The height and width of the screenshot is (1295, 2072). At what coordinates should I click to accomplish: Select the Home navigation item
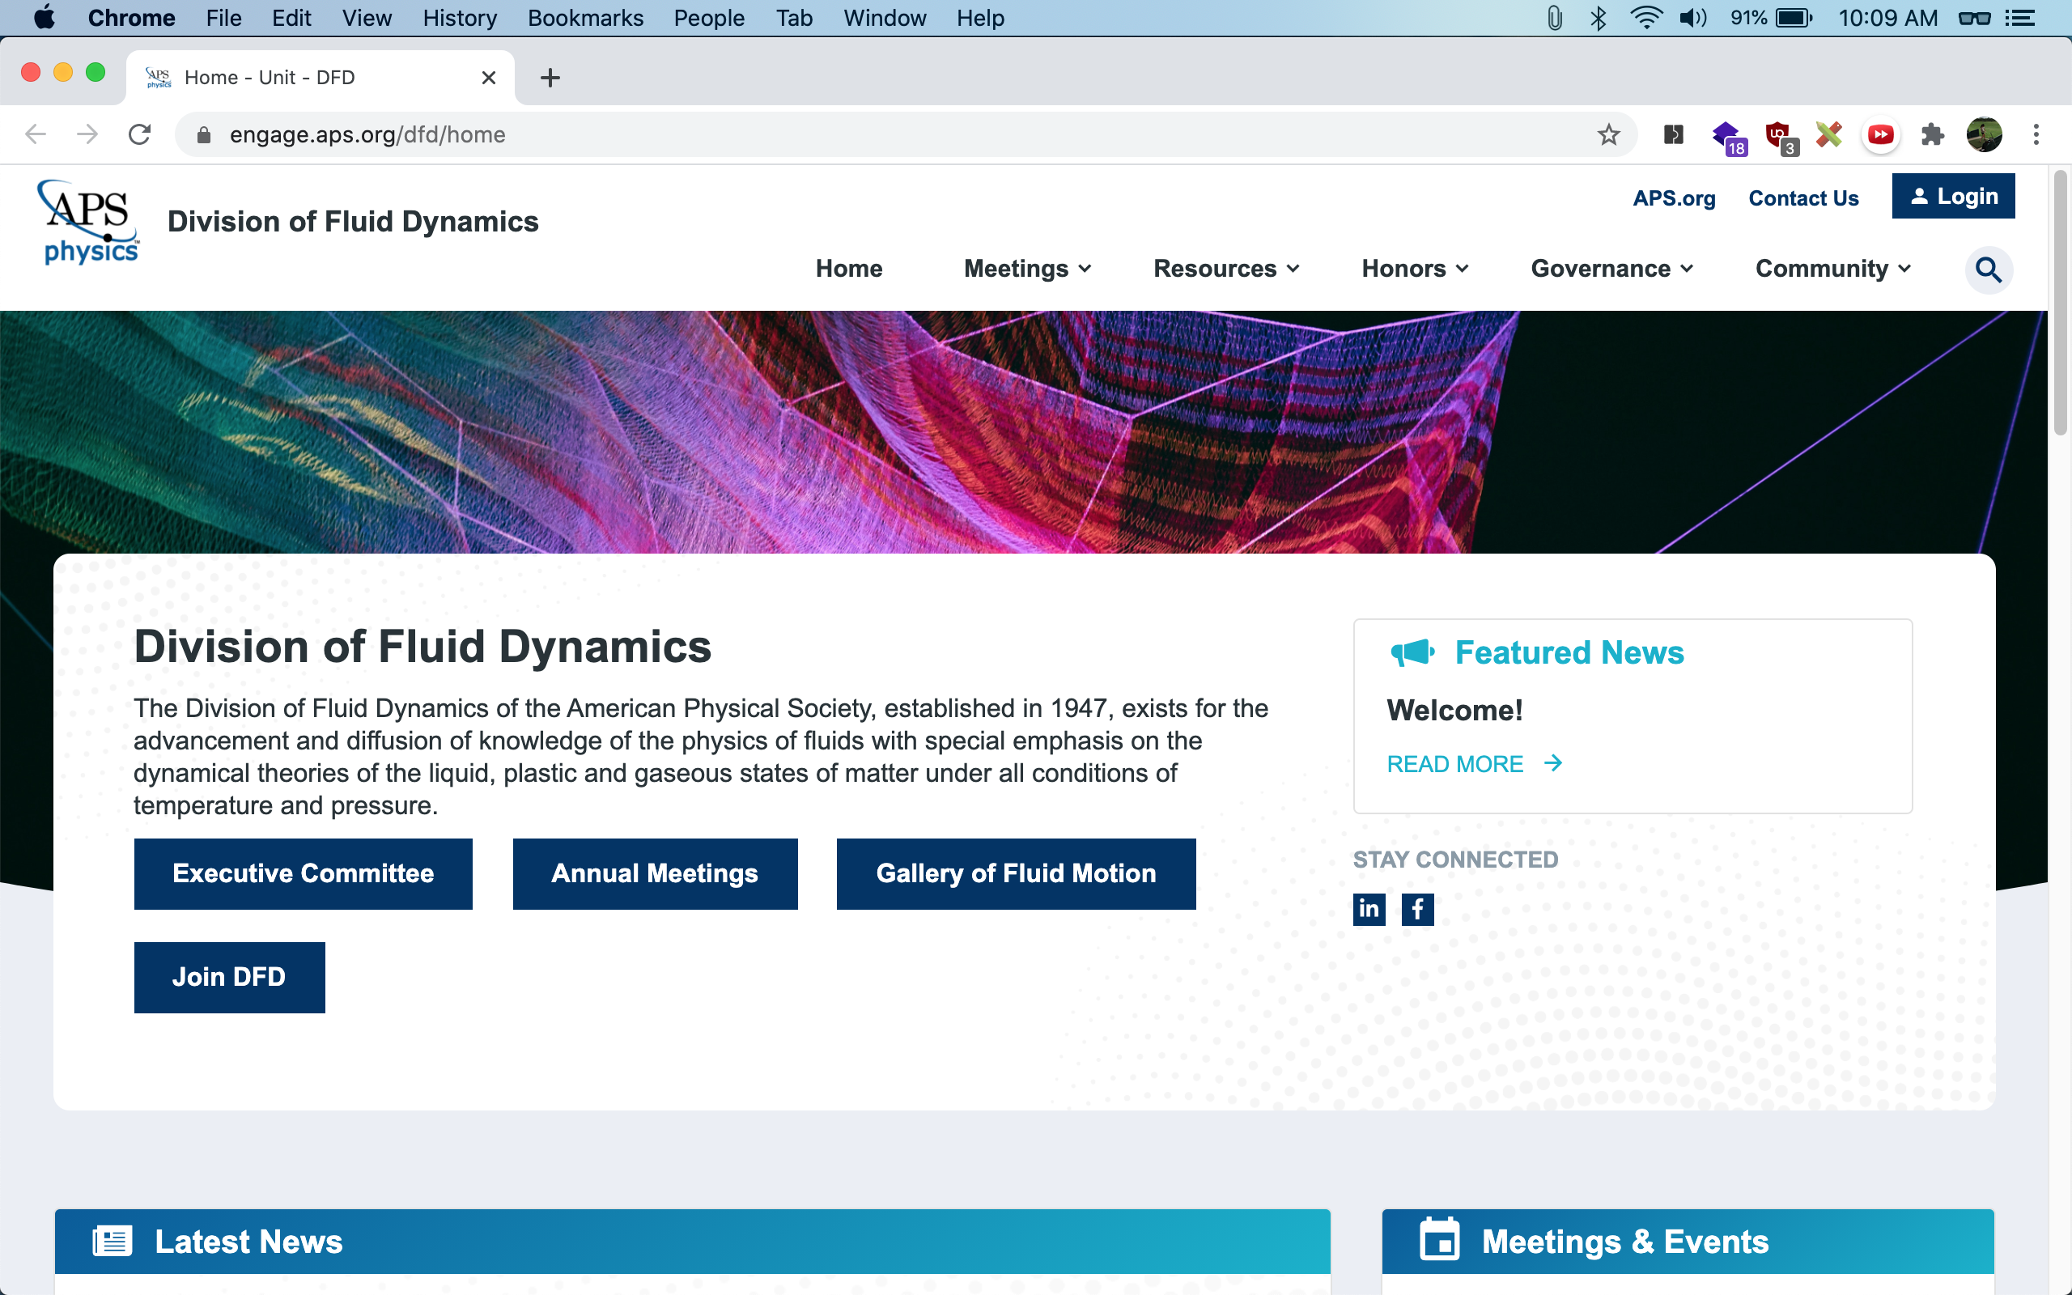pyautogui.click(x=848, y=269)
